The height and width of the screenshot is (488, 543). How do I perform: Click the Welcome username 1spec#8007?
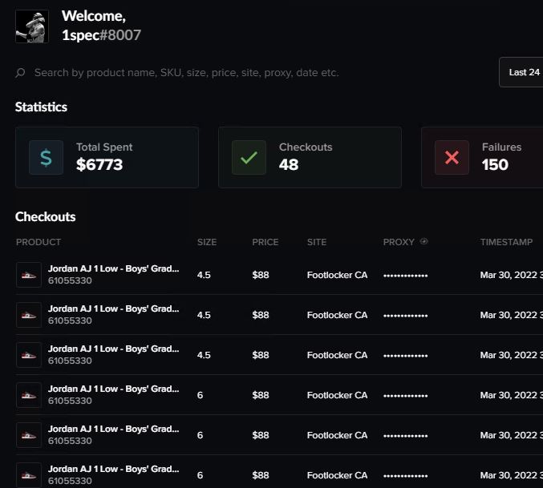[102, 35]
